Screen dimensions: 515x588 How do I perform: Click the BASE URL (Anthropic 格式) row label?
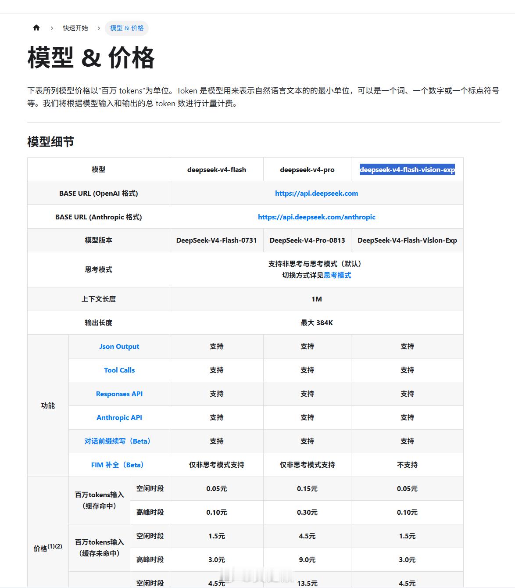[98, 217]
